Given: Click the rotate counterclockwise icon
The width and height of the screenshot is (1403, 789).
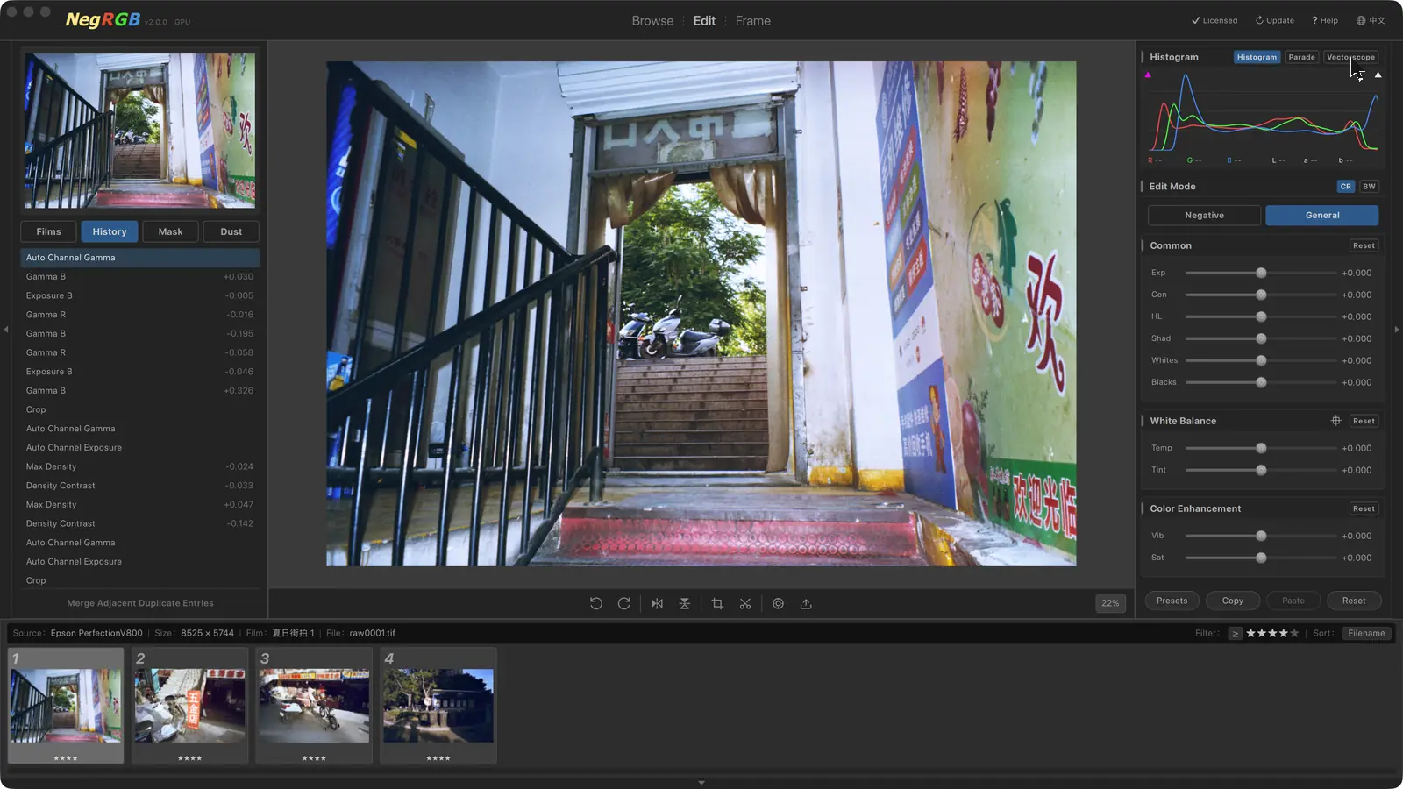Looking at the screenshot, I should [596, 603].
